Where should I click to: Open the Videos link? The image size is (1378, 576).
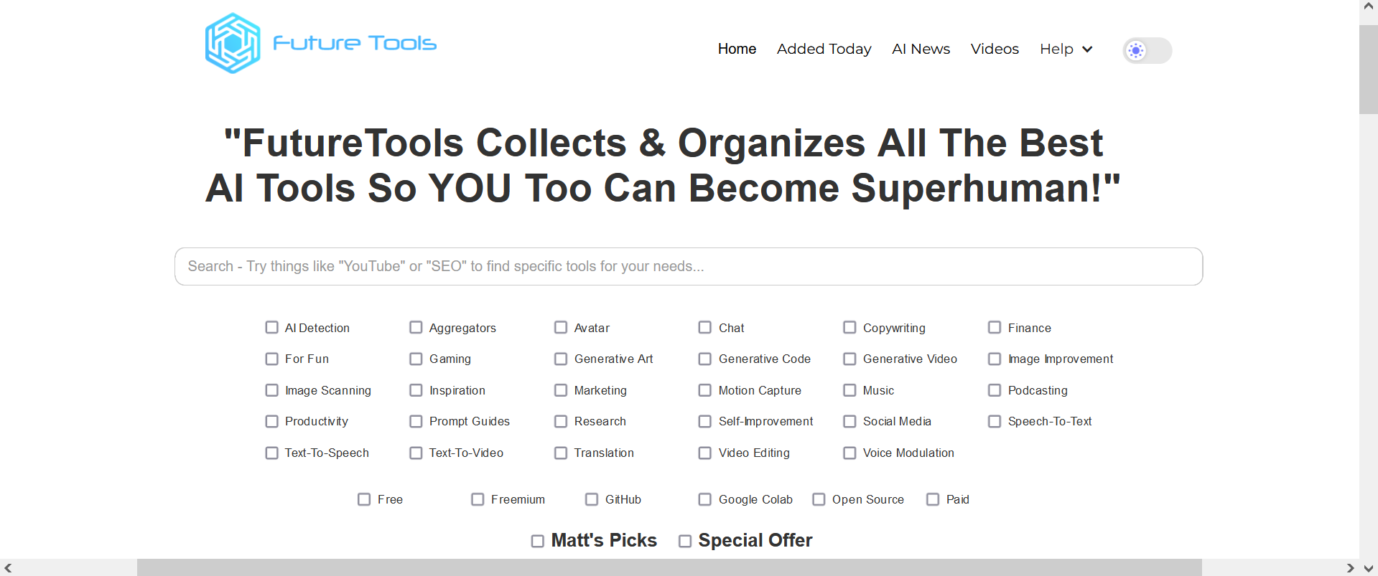(995, 49)
